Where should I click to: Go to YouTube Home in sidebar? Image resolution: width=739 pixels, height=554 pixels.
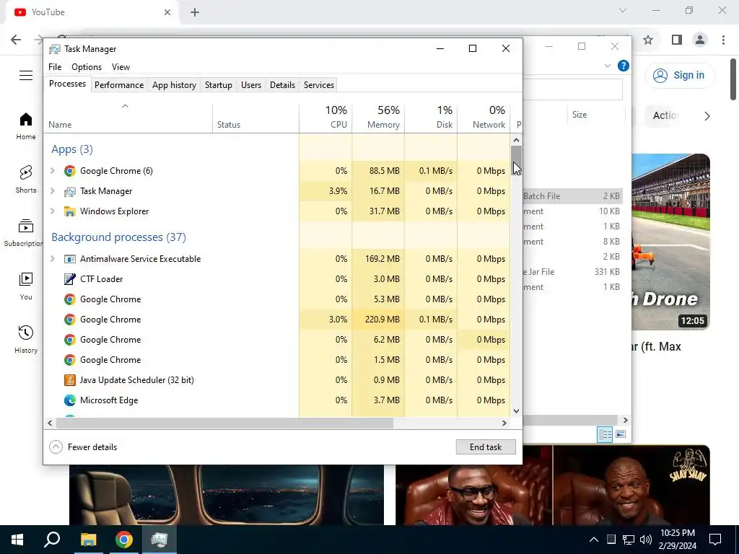point(26,126)
